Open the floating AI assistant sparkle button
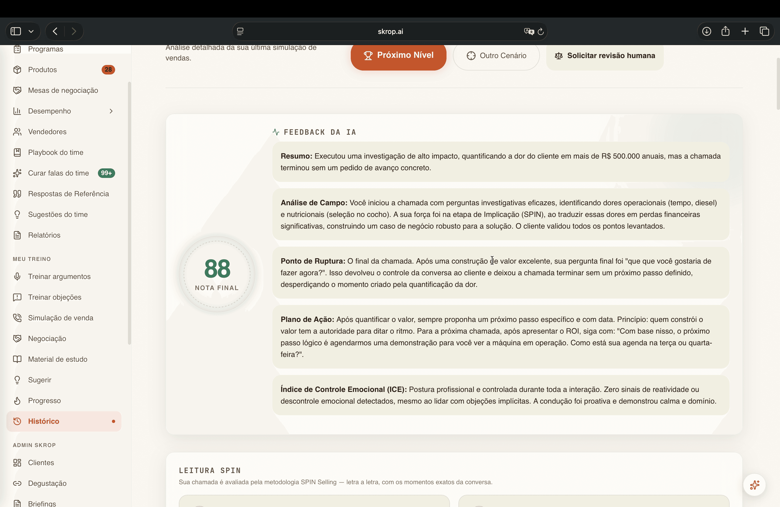The width and height of the screenshot is (780, 507). pyautogui.click(x=755, y=484)
